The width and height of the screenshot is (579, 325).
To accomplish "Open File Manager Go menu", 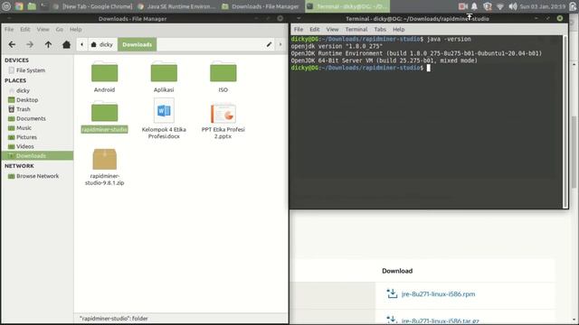I will tap(59, 29).
